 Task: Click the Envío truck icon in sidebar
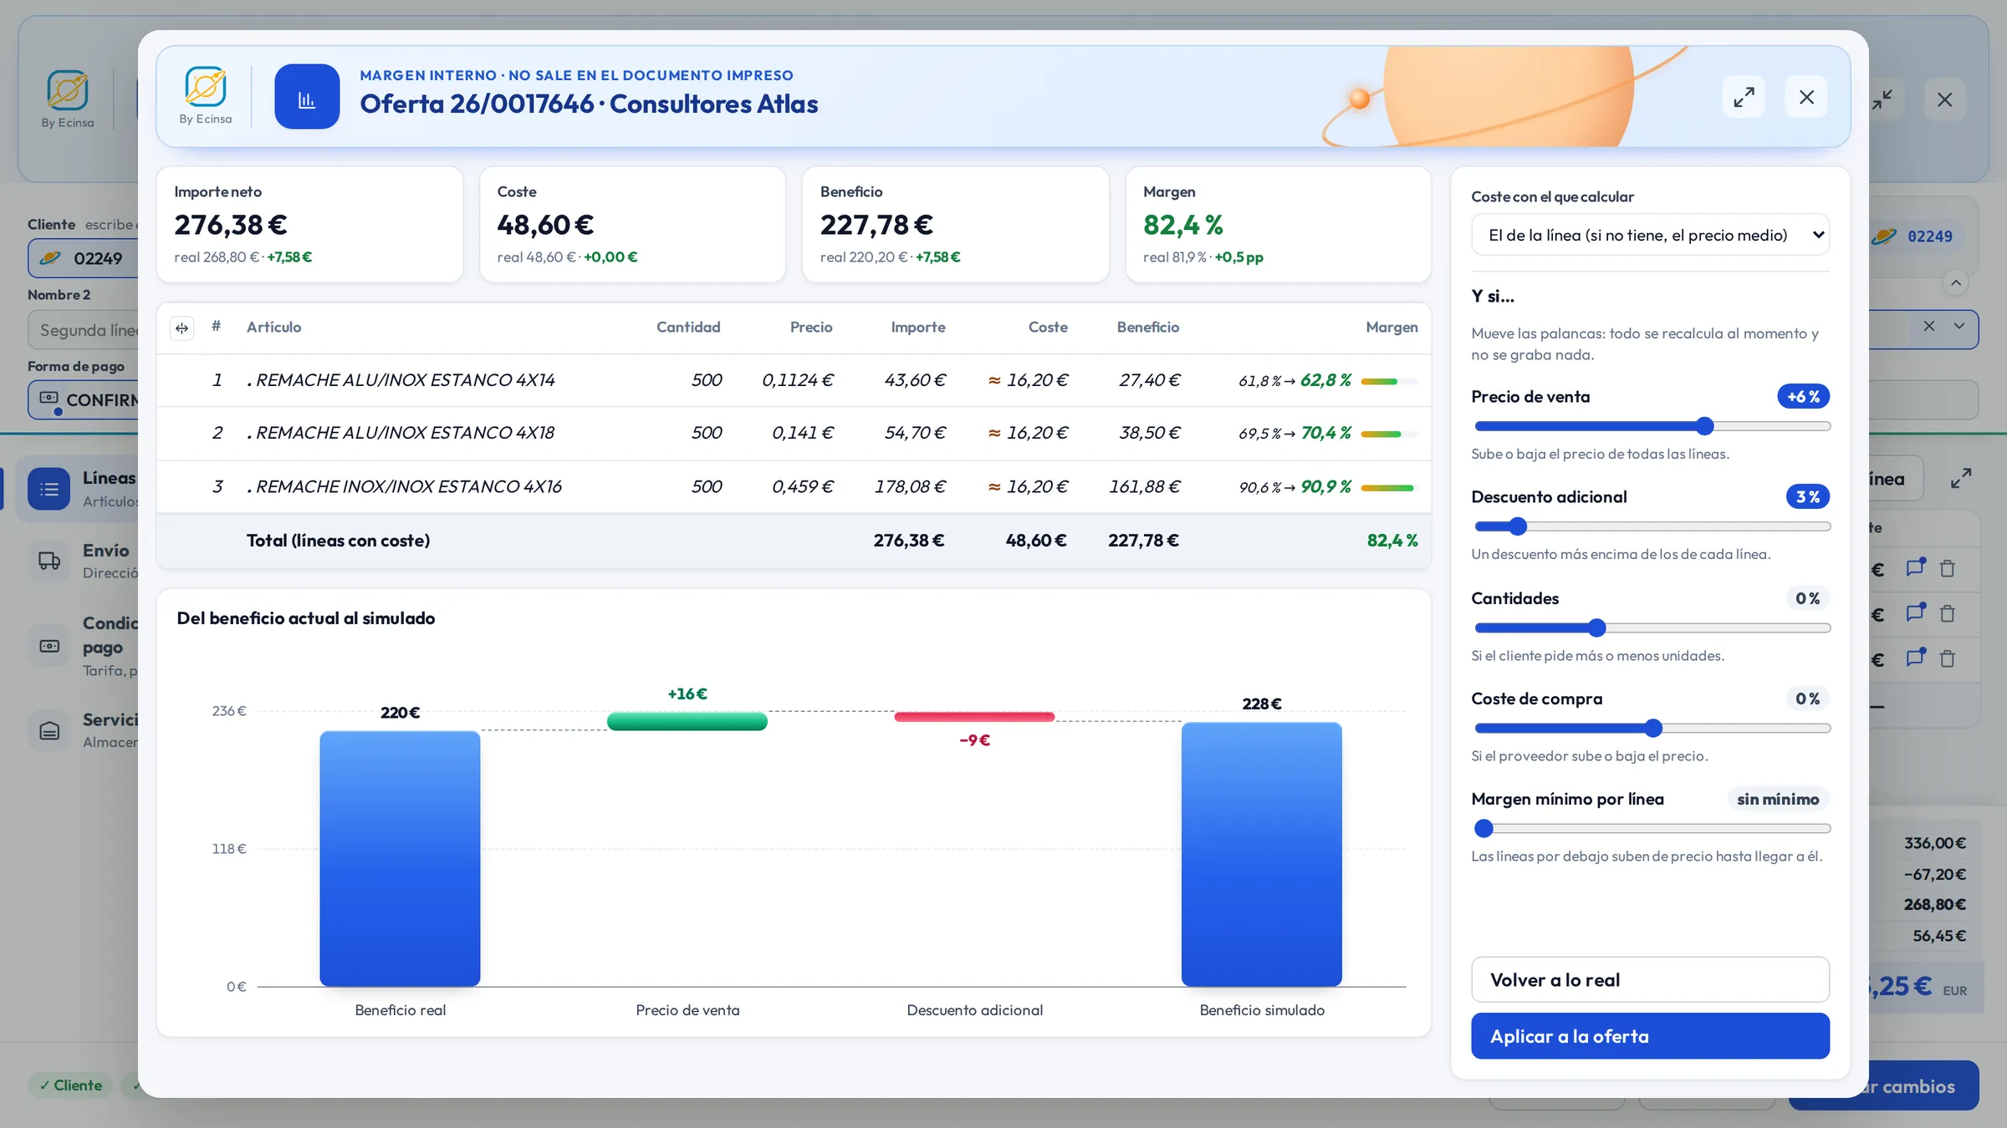point(49,561)
